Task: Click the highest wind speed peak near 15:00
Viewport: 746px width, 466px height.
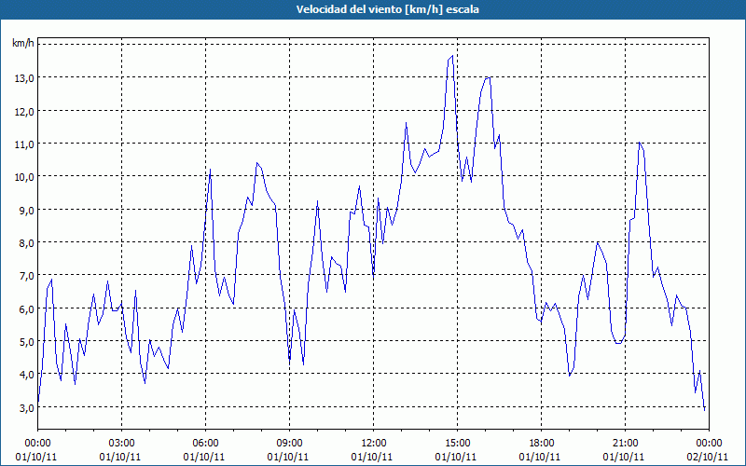Action: coord(452,56)
